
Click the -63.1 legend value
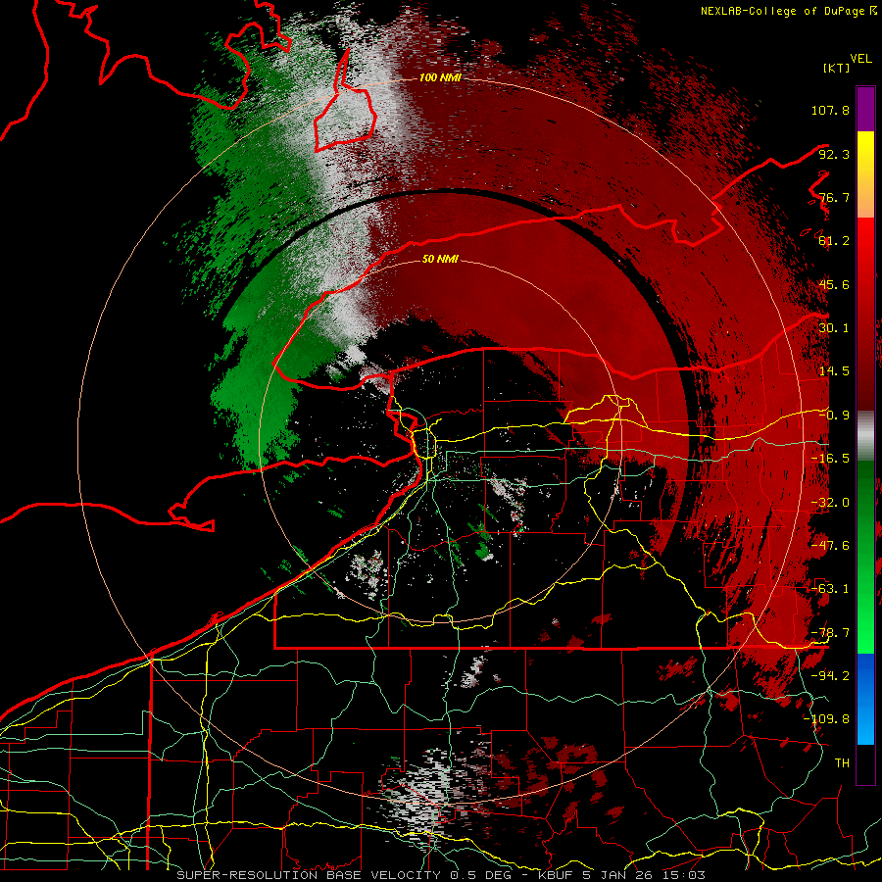(x=830, y=589)
